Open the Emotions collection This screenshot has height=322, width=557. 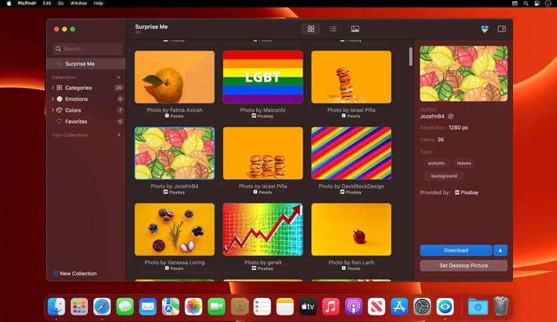[76, 99]
